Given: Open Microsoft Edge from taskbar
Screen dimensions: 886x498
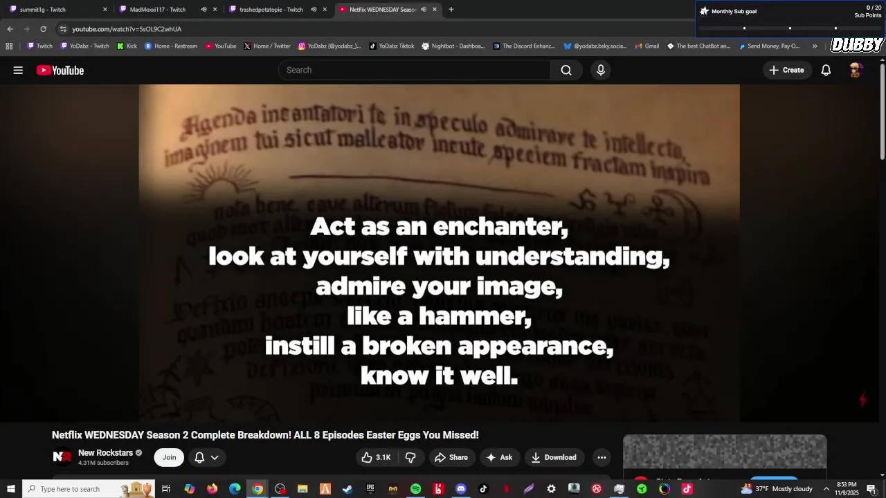Looking at the screenshot, I should [x=235, y=489].
